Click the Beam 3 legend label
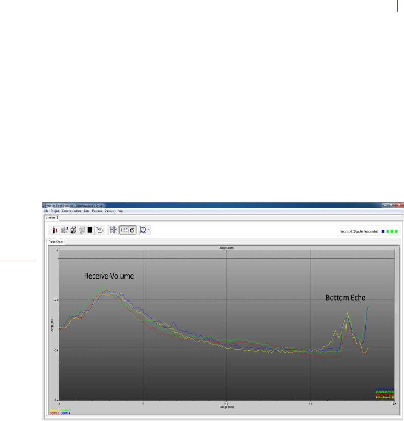Viewport: 404px width, 421px height. 65,410
